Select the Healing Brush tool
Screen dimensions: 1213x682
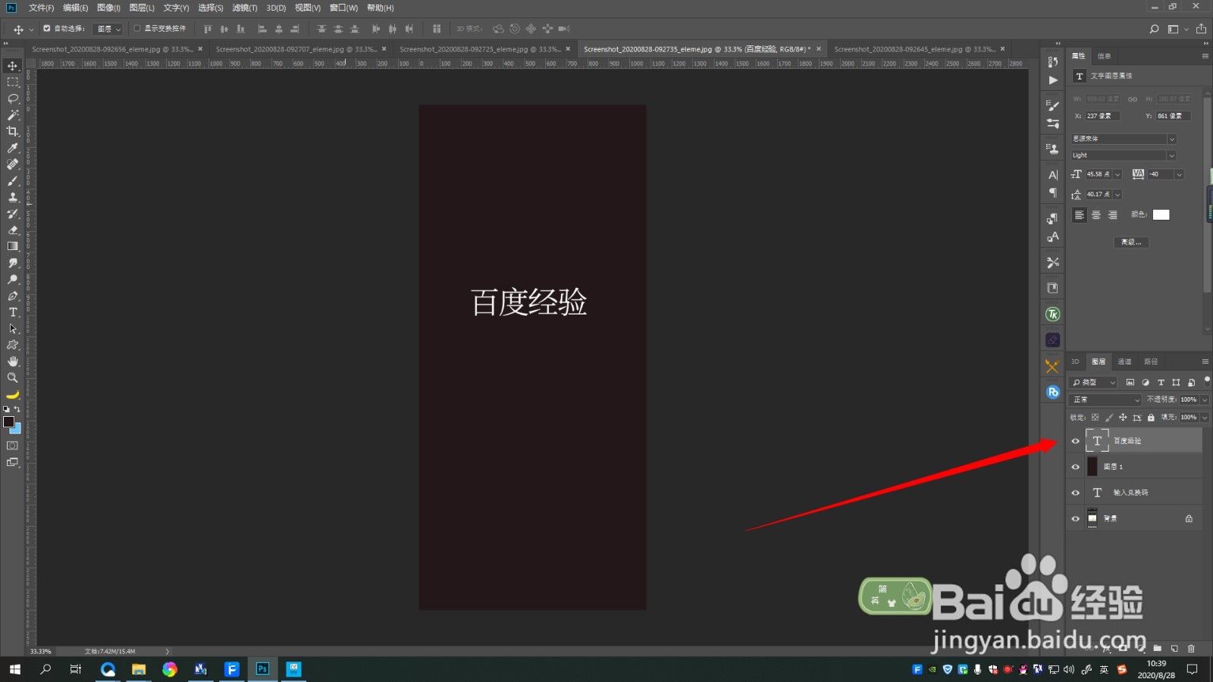pos(13,164)
